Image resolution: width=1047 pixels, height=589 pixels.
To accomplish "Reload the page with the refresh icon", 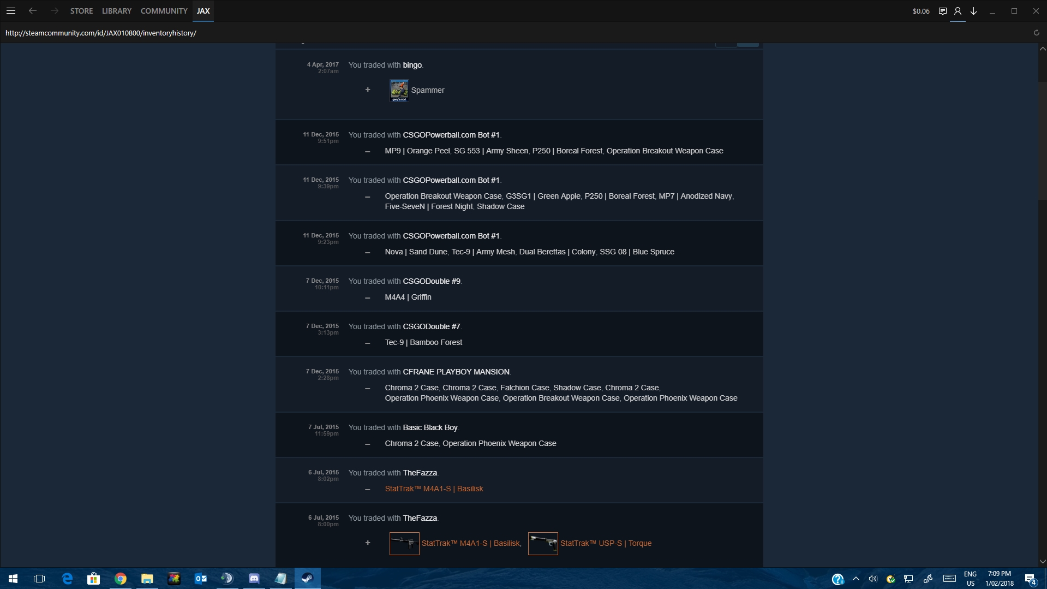I will coord(1036,33).
